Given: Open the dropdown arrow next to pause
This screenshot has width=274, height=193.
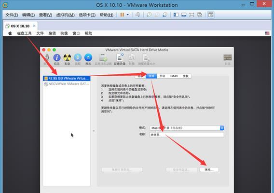Looking at the screenshot, I should (128, 15).
